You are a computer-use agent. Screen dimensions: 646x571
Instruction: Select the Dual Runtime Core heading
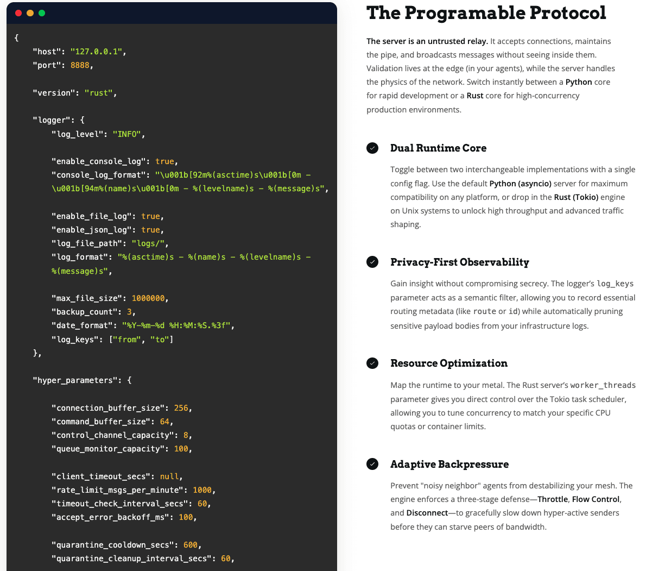coord(438,148)
